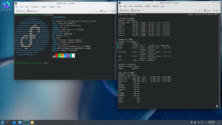The height and width of the screenshot is (125, 222).
Task: Open the Bookmarks menu in the bash Konsole window
Action: [x=35, y=7]
